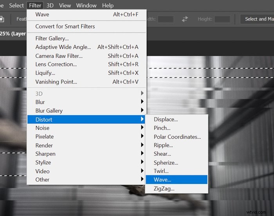Select Wave in Distort submenu

[177, 180]
